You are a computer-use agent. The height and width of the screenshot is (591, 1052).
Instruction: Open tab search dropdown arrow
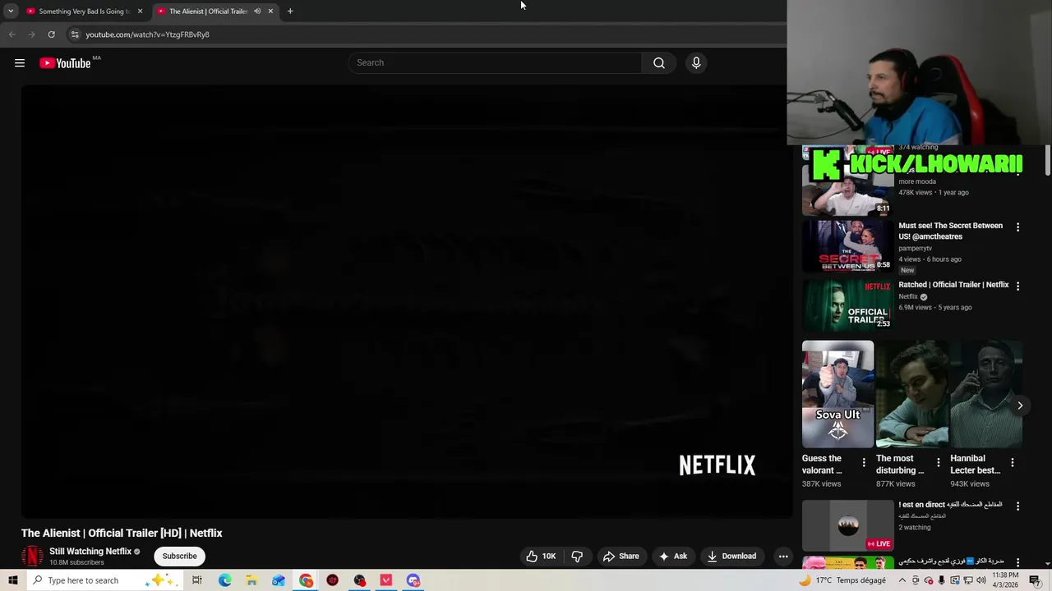10,11
